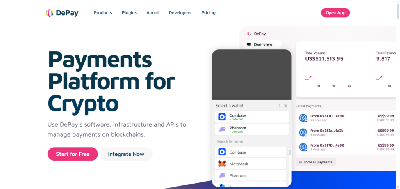Click USDC icon of the hour-old payment
400x189 pixels.
[303, 118]
